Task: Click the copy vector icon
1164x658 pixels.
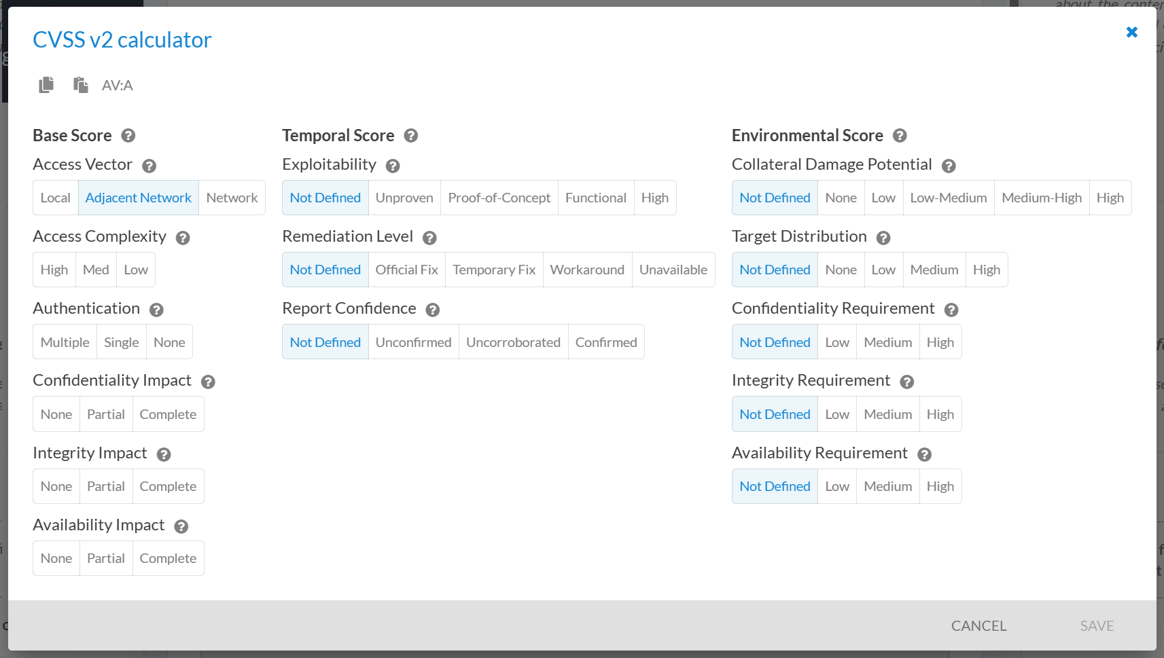Action: (x=46, y=85)
